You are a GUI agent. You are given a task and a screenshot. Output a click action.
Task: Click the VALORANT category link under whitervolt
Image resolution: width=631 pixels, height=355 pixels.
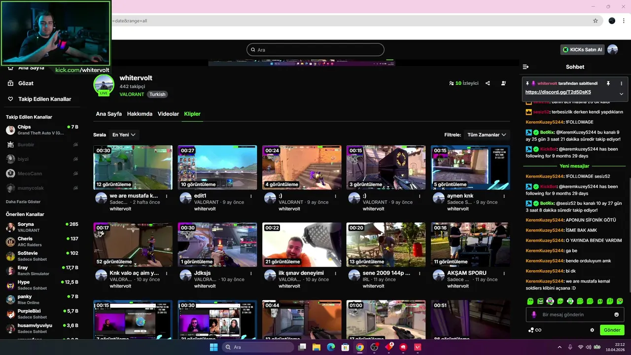coord(132,94)
